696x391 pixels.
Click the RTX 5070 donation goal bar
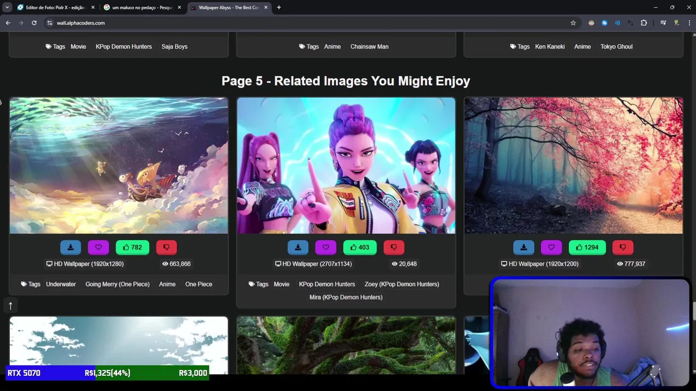coord(107,373)
